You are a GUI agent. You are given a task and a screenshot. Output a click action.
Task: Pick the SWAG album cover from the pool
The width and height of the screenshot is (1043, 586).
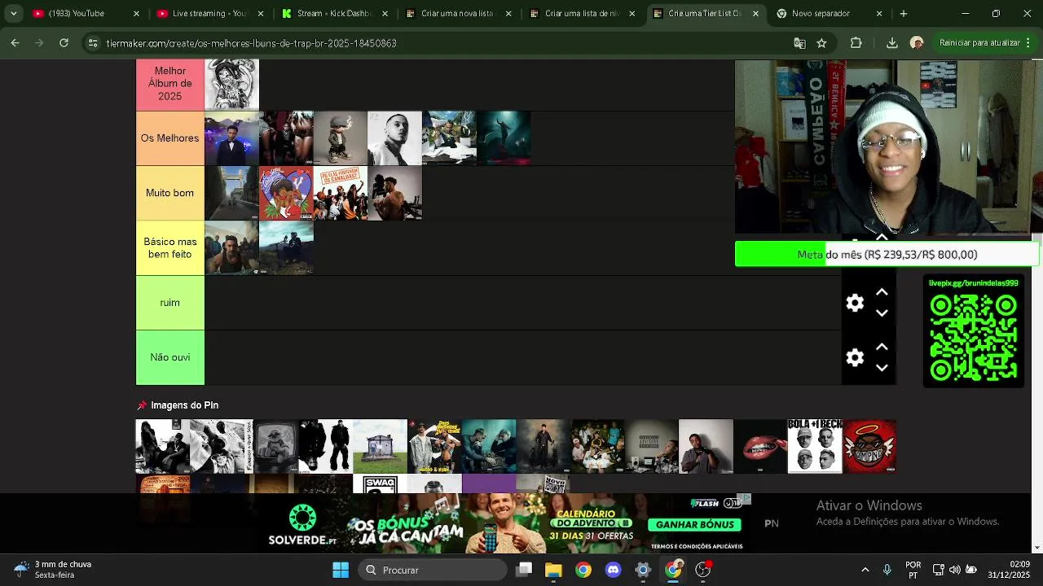point(380,484)
